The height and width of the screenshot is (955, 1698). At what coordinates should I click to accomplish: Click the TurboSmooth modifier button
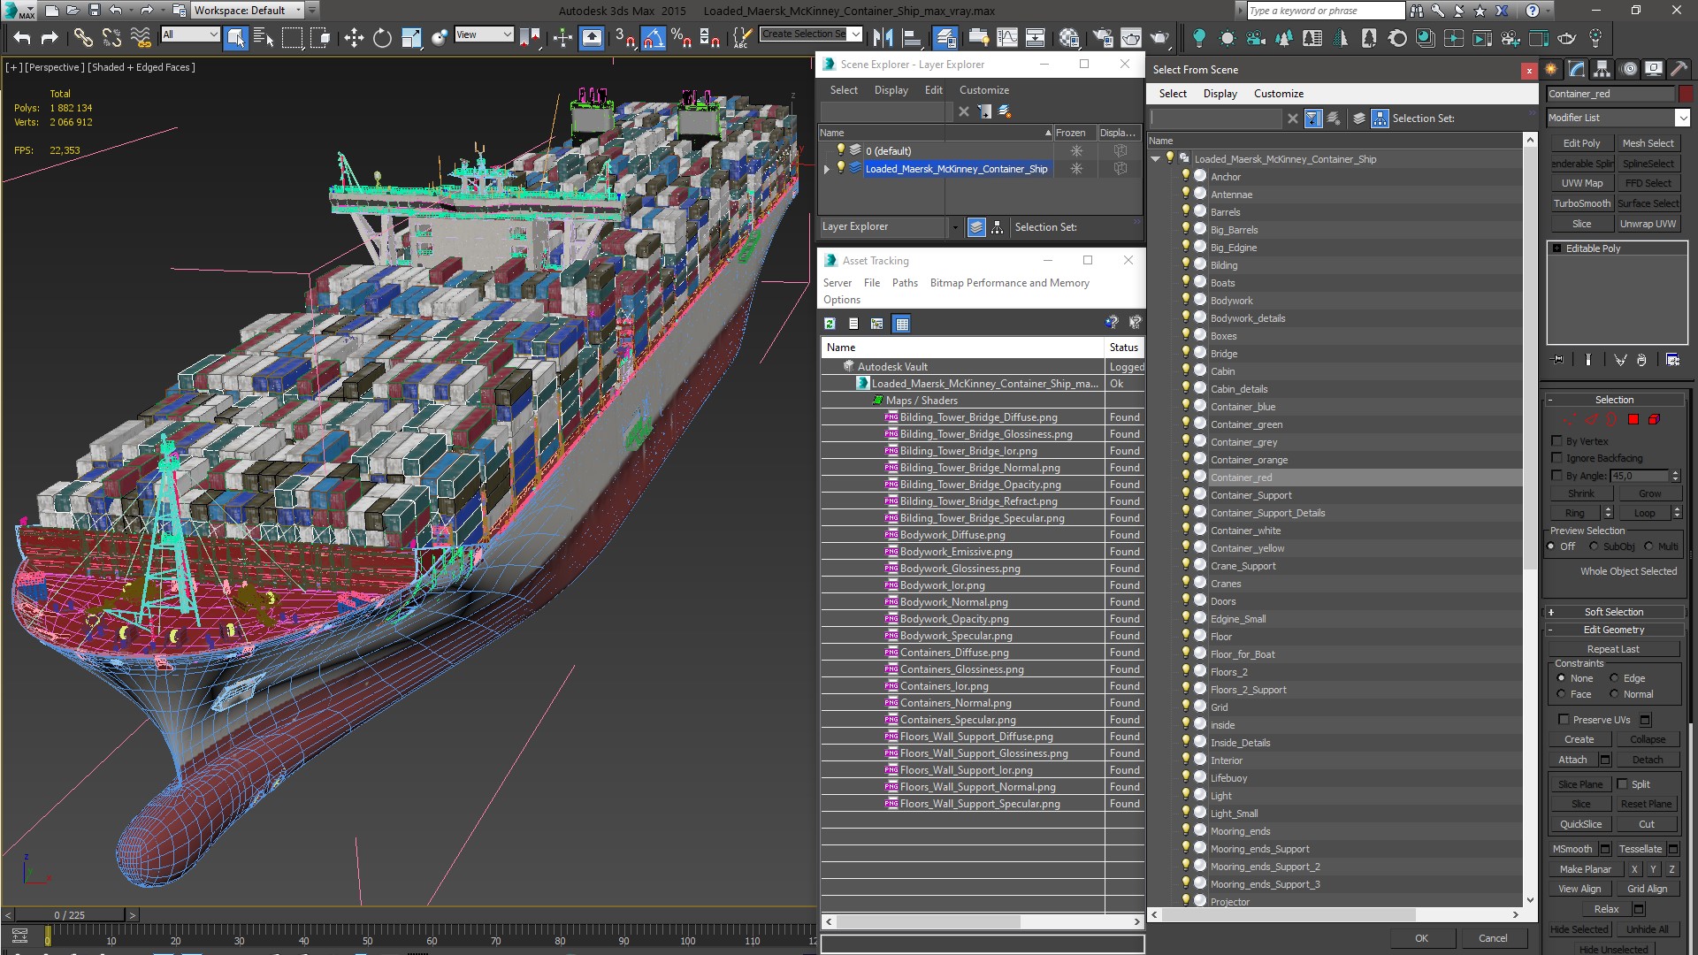1581,203
